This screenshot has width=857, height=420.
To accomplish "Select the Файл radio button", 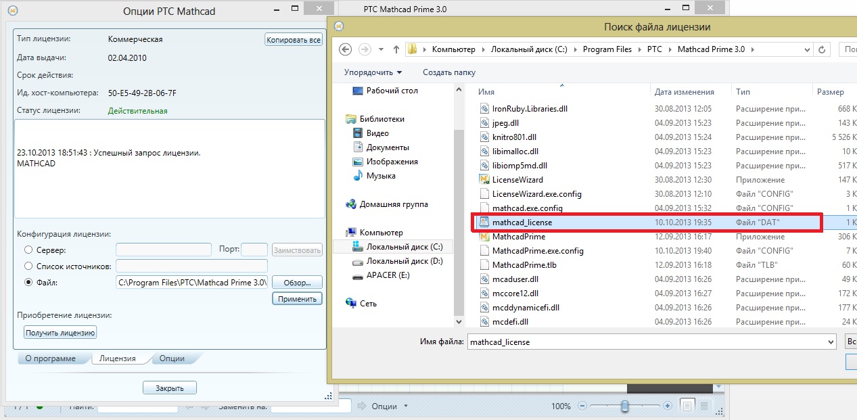I will pyautogui.click(x=28, y=283).
